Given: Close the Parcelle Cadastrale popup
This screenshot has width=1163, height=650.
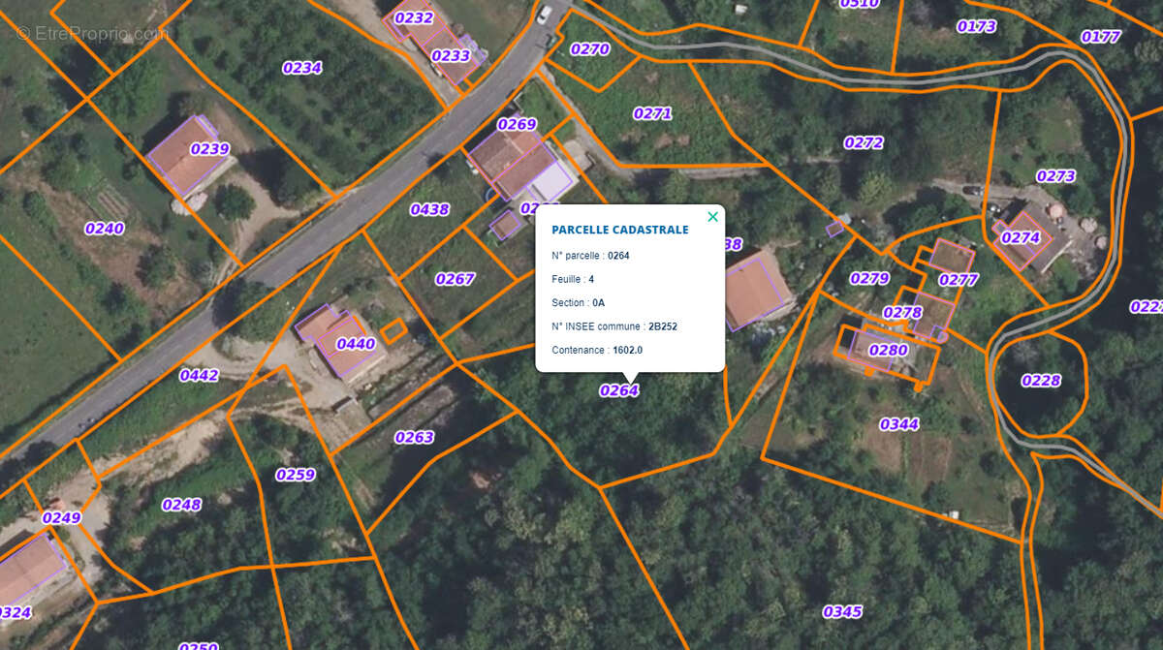Looking at the screenshot, I should [x=713, y=217].
